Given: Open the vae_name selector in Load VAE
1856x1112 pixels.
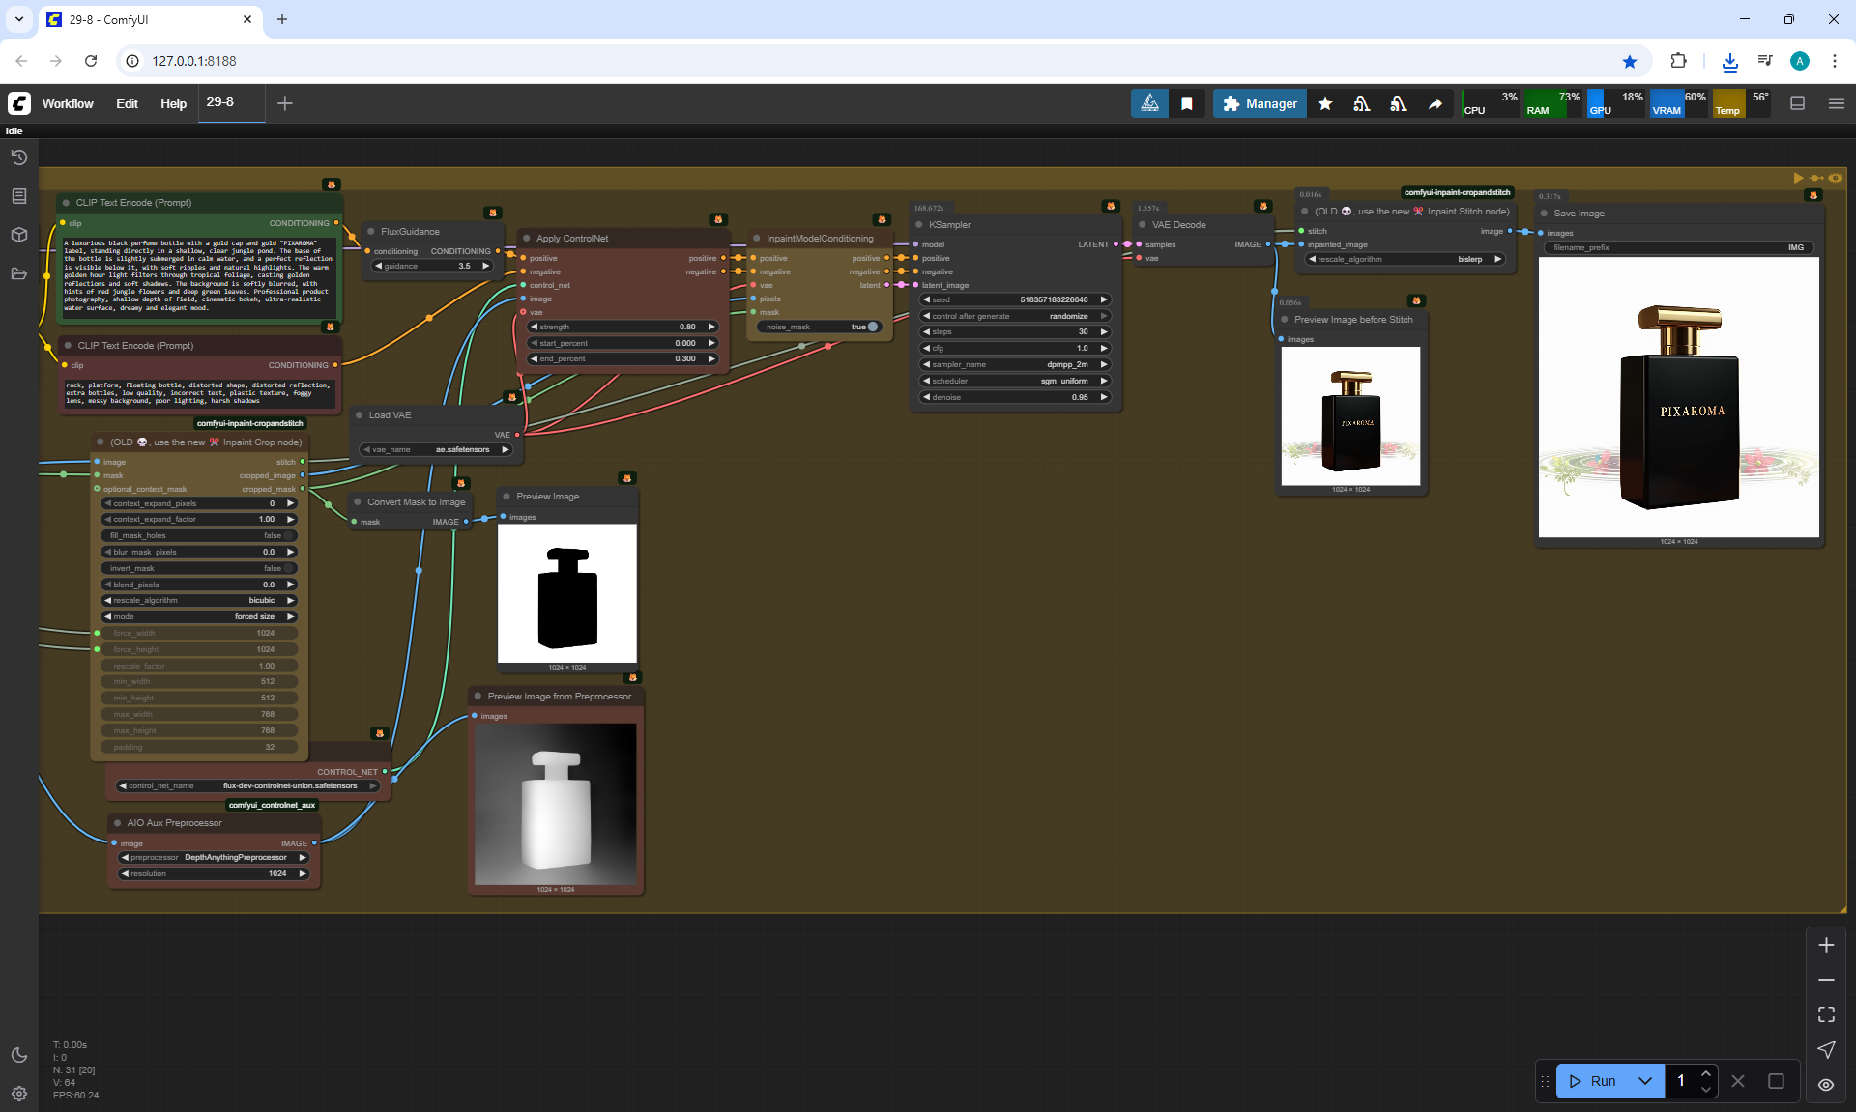Looking at the screenshot, I should [x=435, y=449].
